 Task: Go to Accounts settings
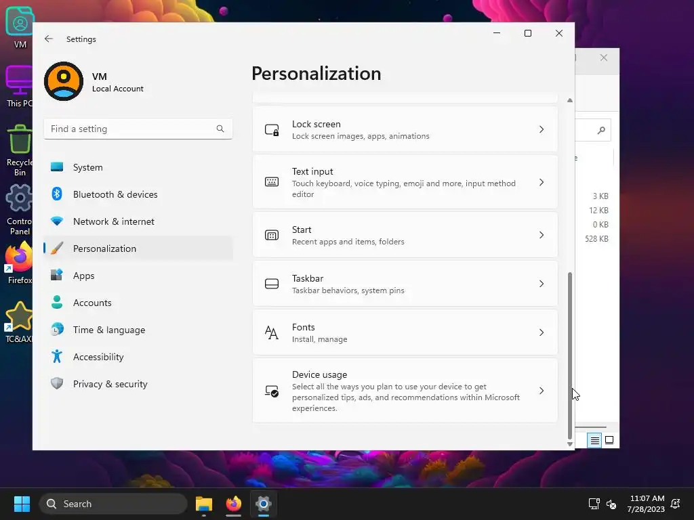(138, 303)
